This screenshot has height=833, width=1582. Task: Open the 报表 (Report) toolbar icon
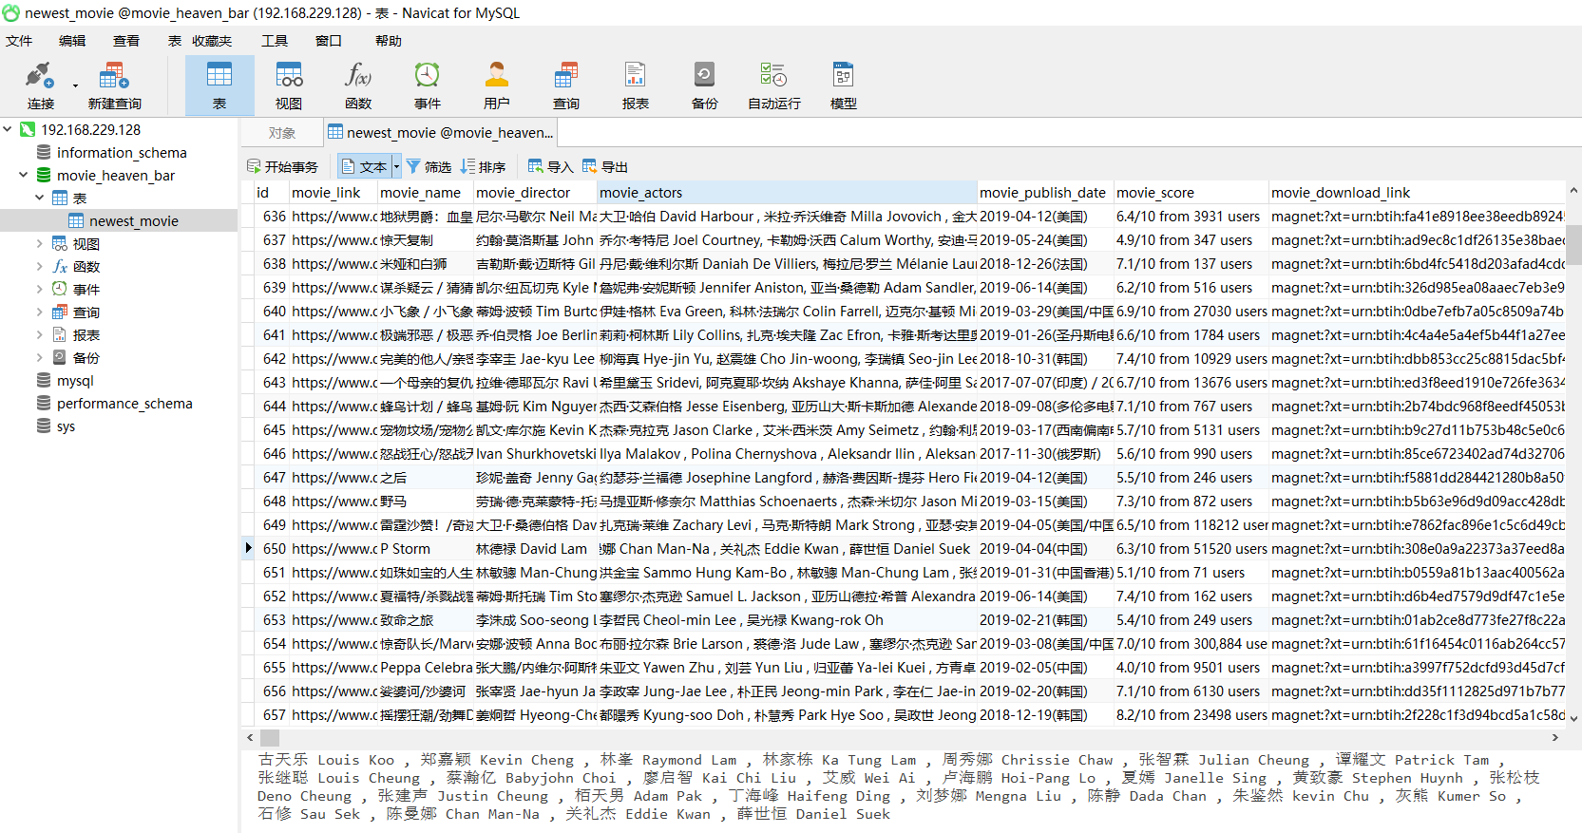(x=636, y=85)
